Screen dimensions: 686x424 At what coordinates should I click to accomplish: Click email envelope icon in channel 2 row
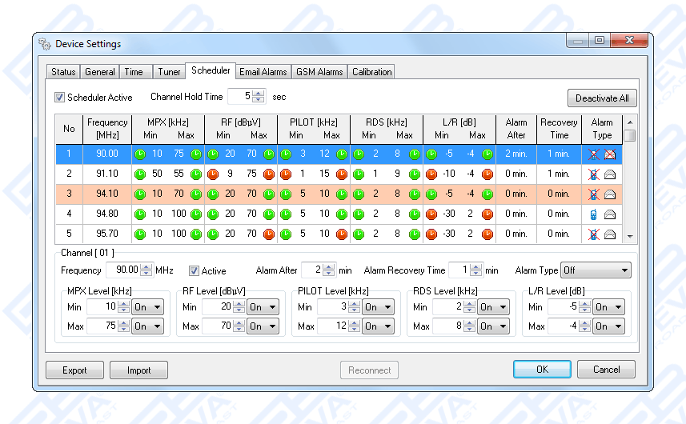coord(610,173)
